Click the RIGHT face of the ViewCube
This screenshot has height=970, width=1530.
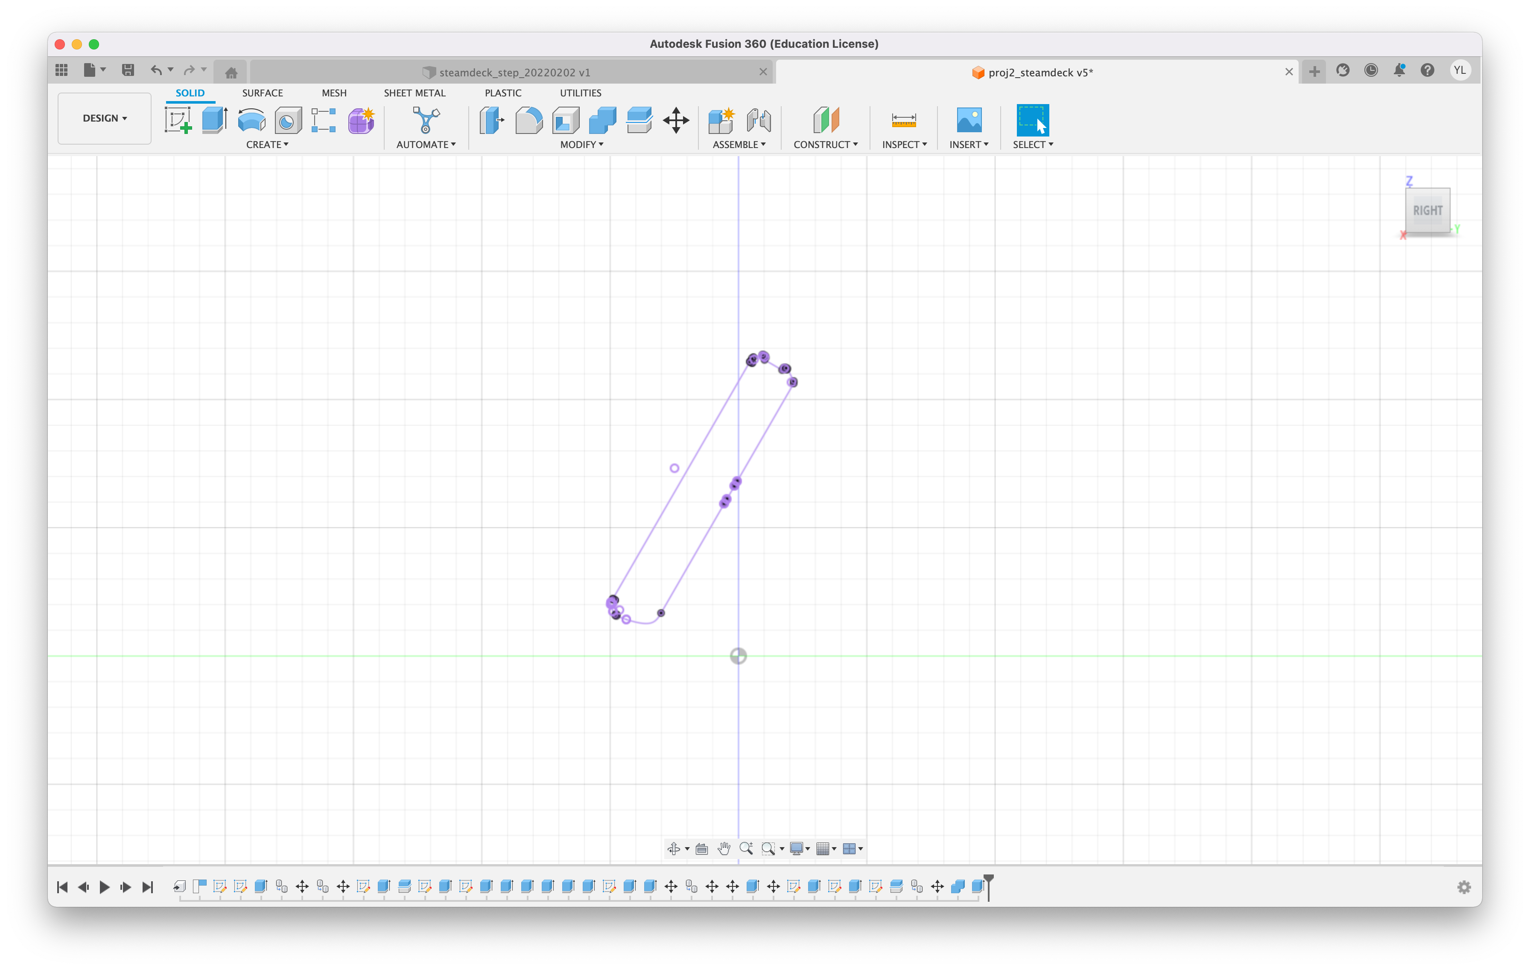(1427, 211)
